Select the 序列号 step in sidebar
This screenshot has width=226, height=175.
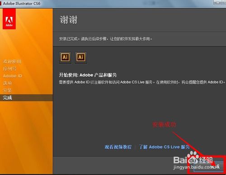point(10,69)
